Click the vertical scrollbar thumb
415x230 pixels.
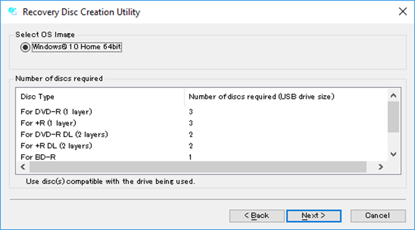tap(393, 117)
